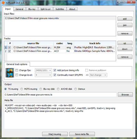Click the output file path field

click(60, 94)
